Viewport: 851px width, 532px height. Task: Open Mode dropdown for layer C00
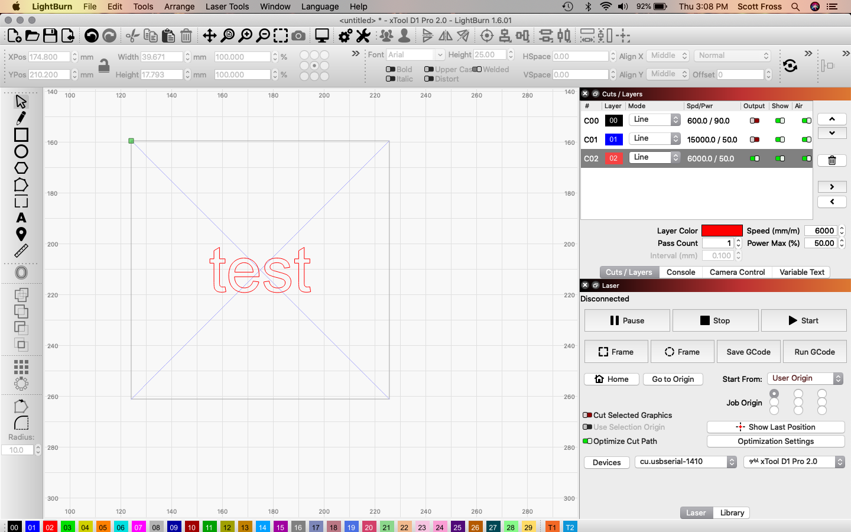tap(654, 119)
